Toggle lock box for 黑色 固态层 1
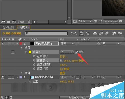125x99 pixels. (13, 44)
